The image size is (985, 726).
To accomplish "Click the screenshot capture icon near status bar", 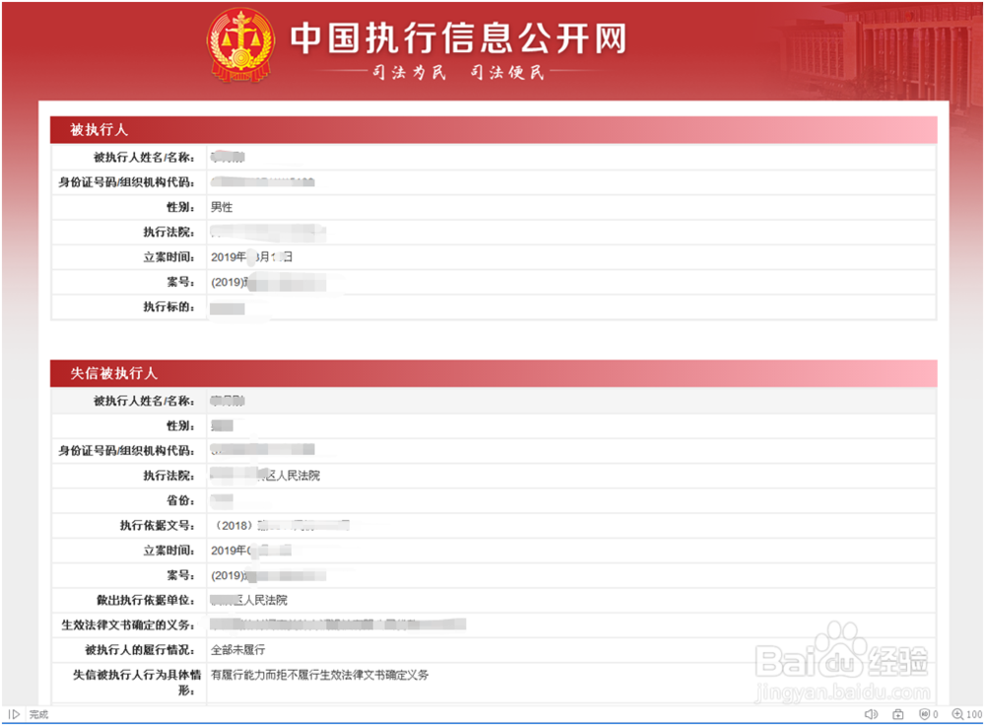I will (897, 714).
